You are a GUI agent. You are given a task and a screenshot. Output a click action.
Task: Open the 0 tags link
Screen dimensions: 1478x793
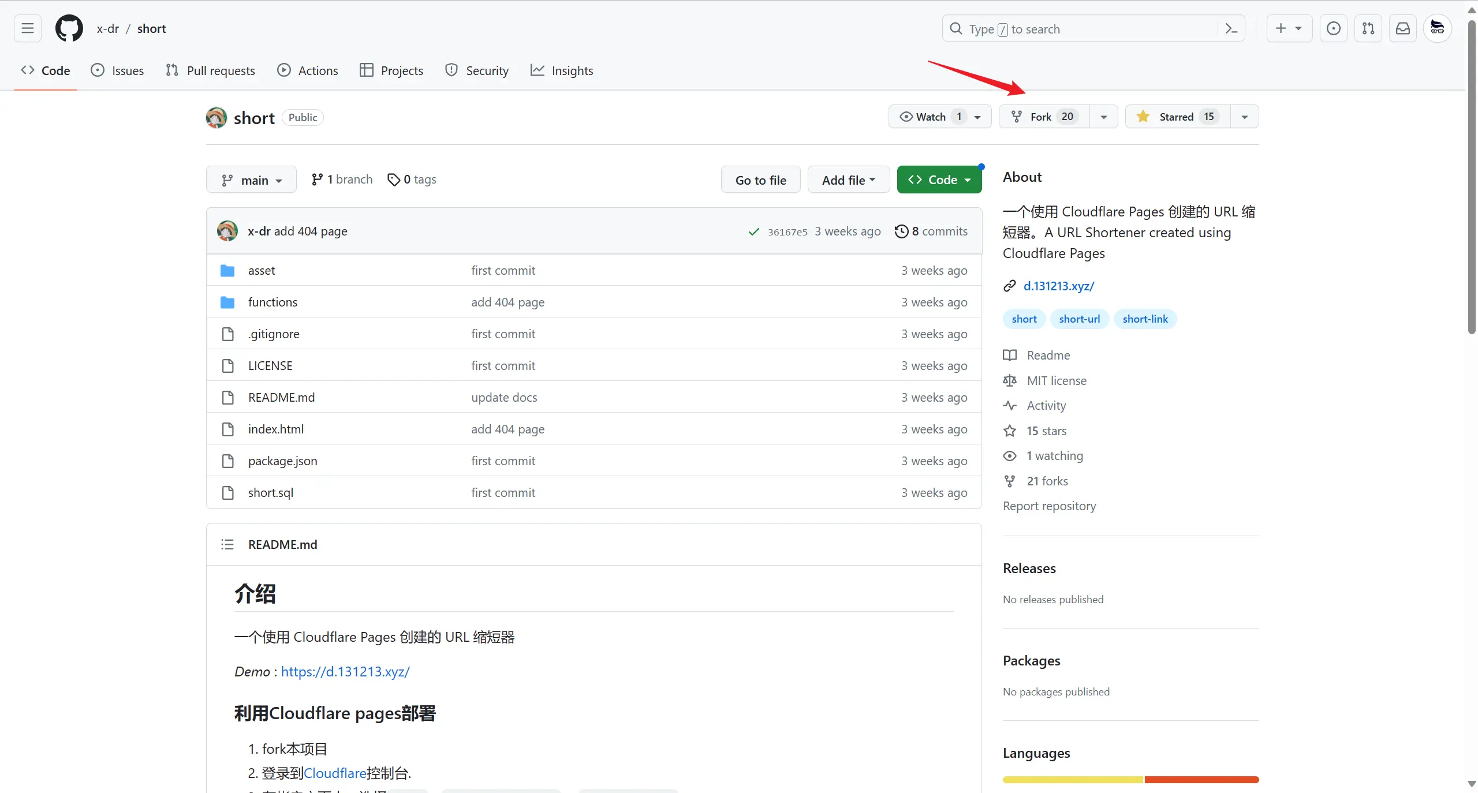click(412, 179)
